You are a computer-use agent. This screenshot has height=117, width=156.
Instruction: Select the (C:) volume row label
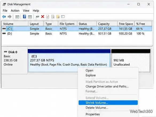(10, 29)
